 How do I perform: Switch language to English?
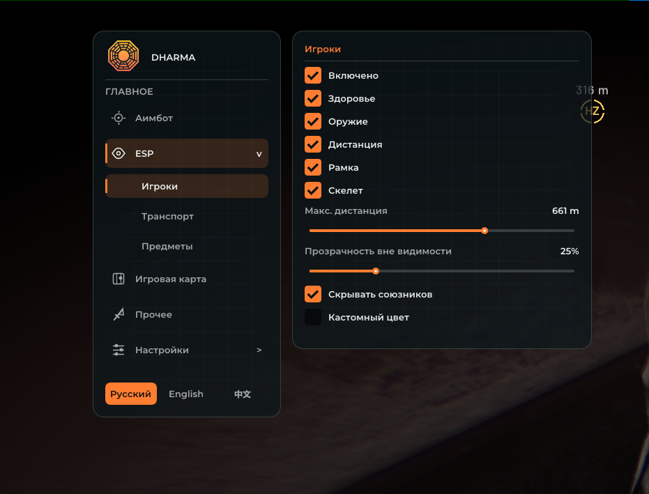click(x=186, y=394)
